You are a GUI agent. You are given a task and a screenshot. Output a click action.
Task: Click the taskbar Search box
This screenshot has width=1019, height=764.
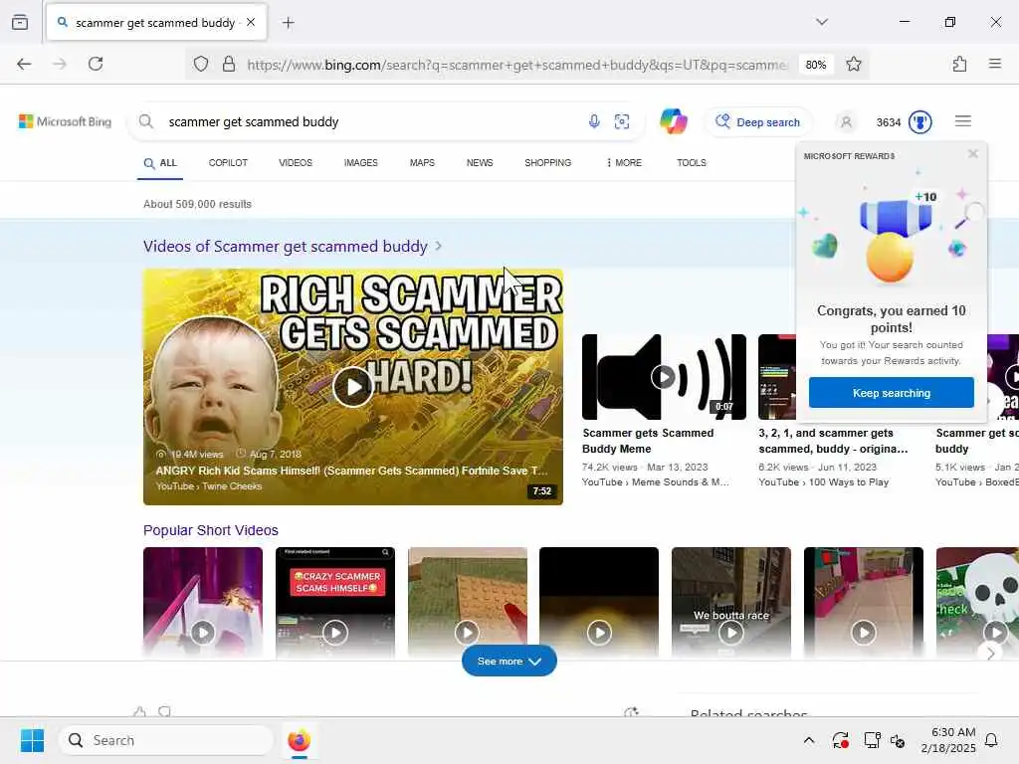click(166, 740)
